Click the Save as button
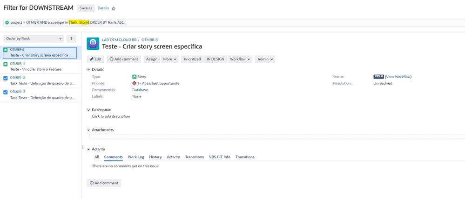The image size is (465, 199). tap(86, 8)
